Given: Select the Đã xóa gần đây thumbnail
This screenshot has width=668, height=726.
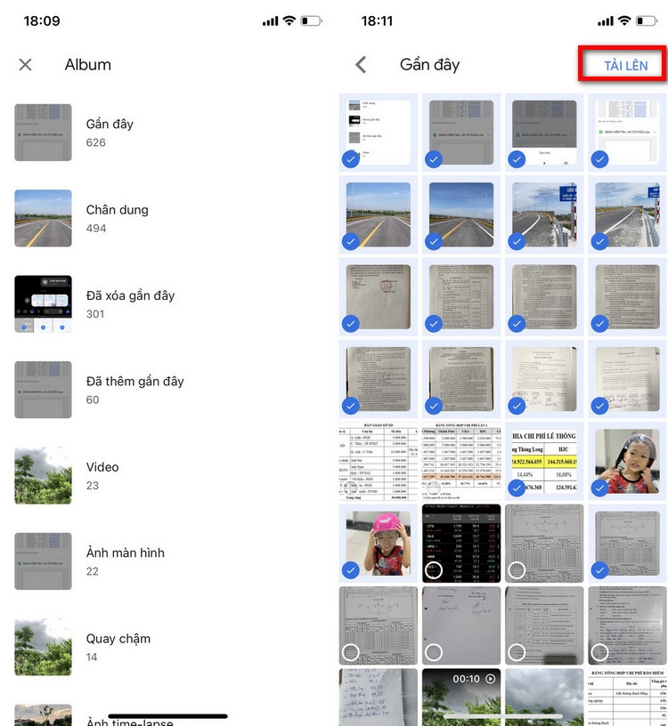Looking at the screenshot, I should pos(43,303).
